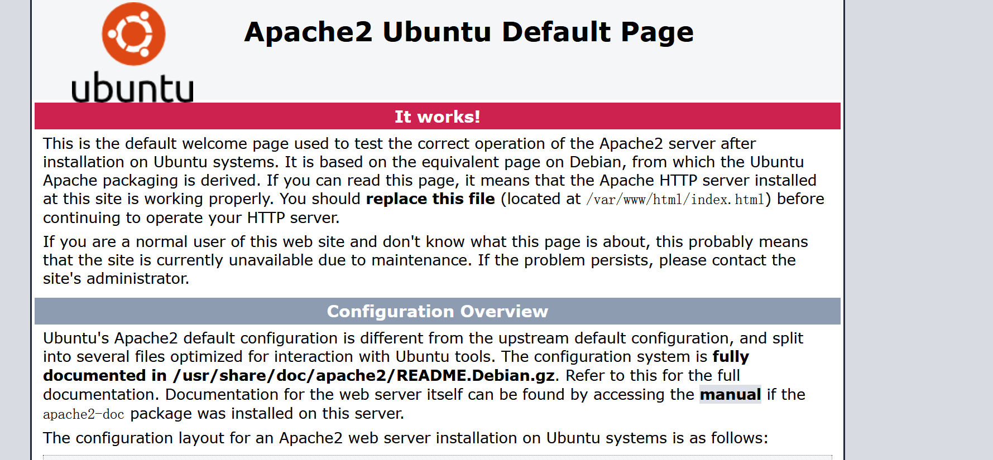Click the /var/www/html/index.html path text
The height and width of the screenshot is (460, 993).
[x=675, y=200]
